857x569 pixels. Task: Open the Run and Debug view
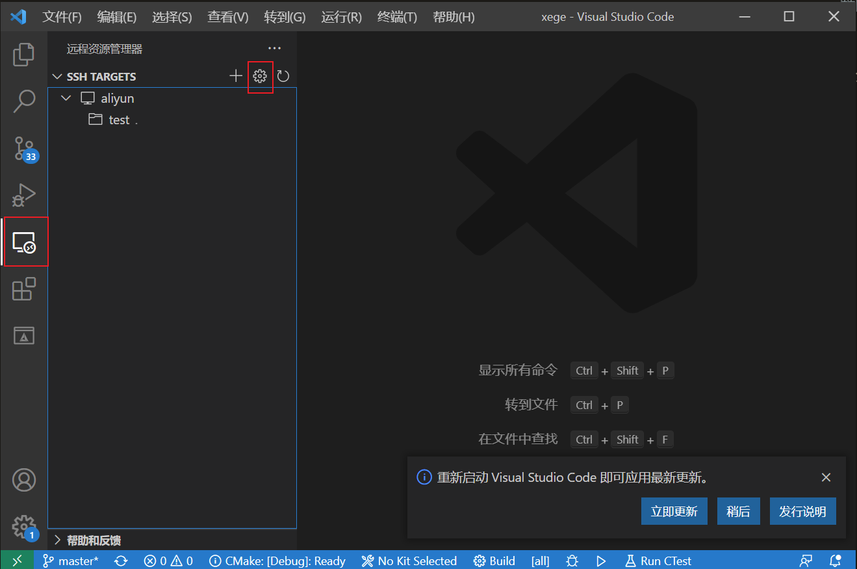(24, 195)
